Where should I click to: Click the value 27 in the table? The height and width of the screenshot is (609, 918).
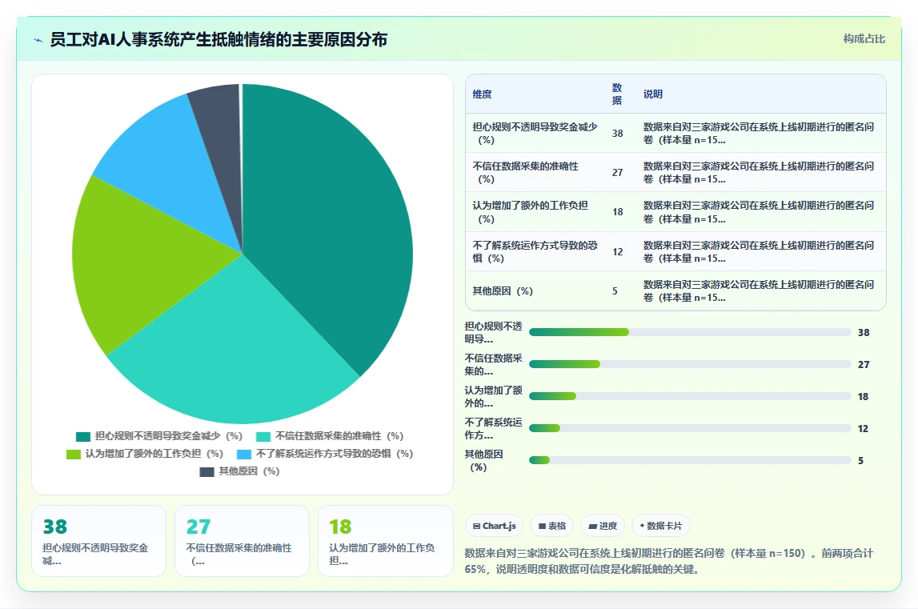[x=618, y=173]
